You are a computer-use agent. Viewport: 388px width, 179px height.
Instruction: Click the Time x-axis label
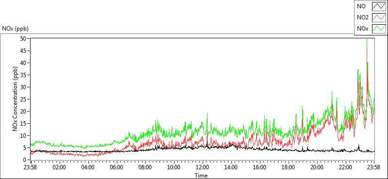tap(201, 176)
